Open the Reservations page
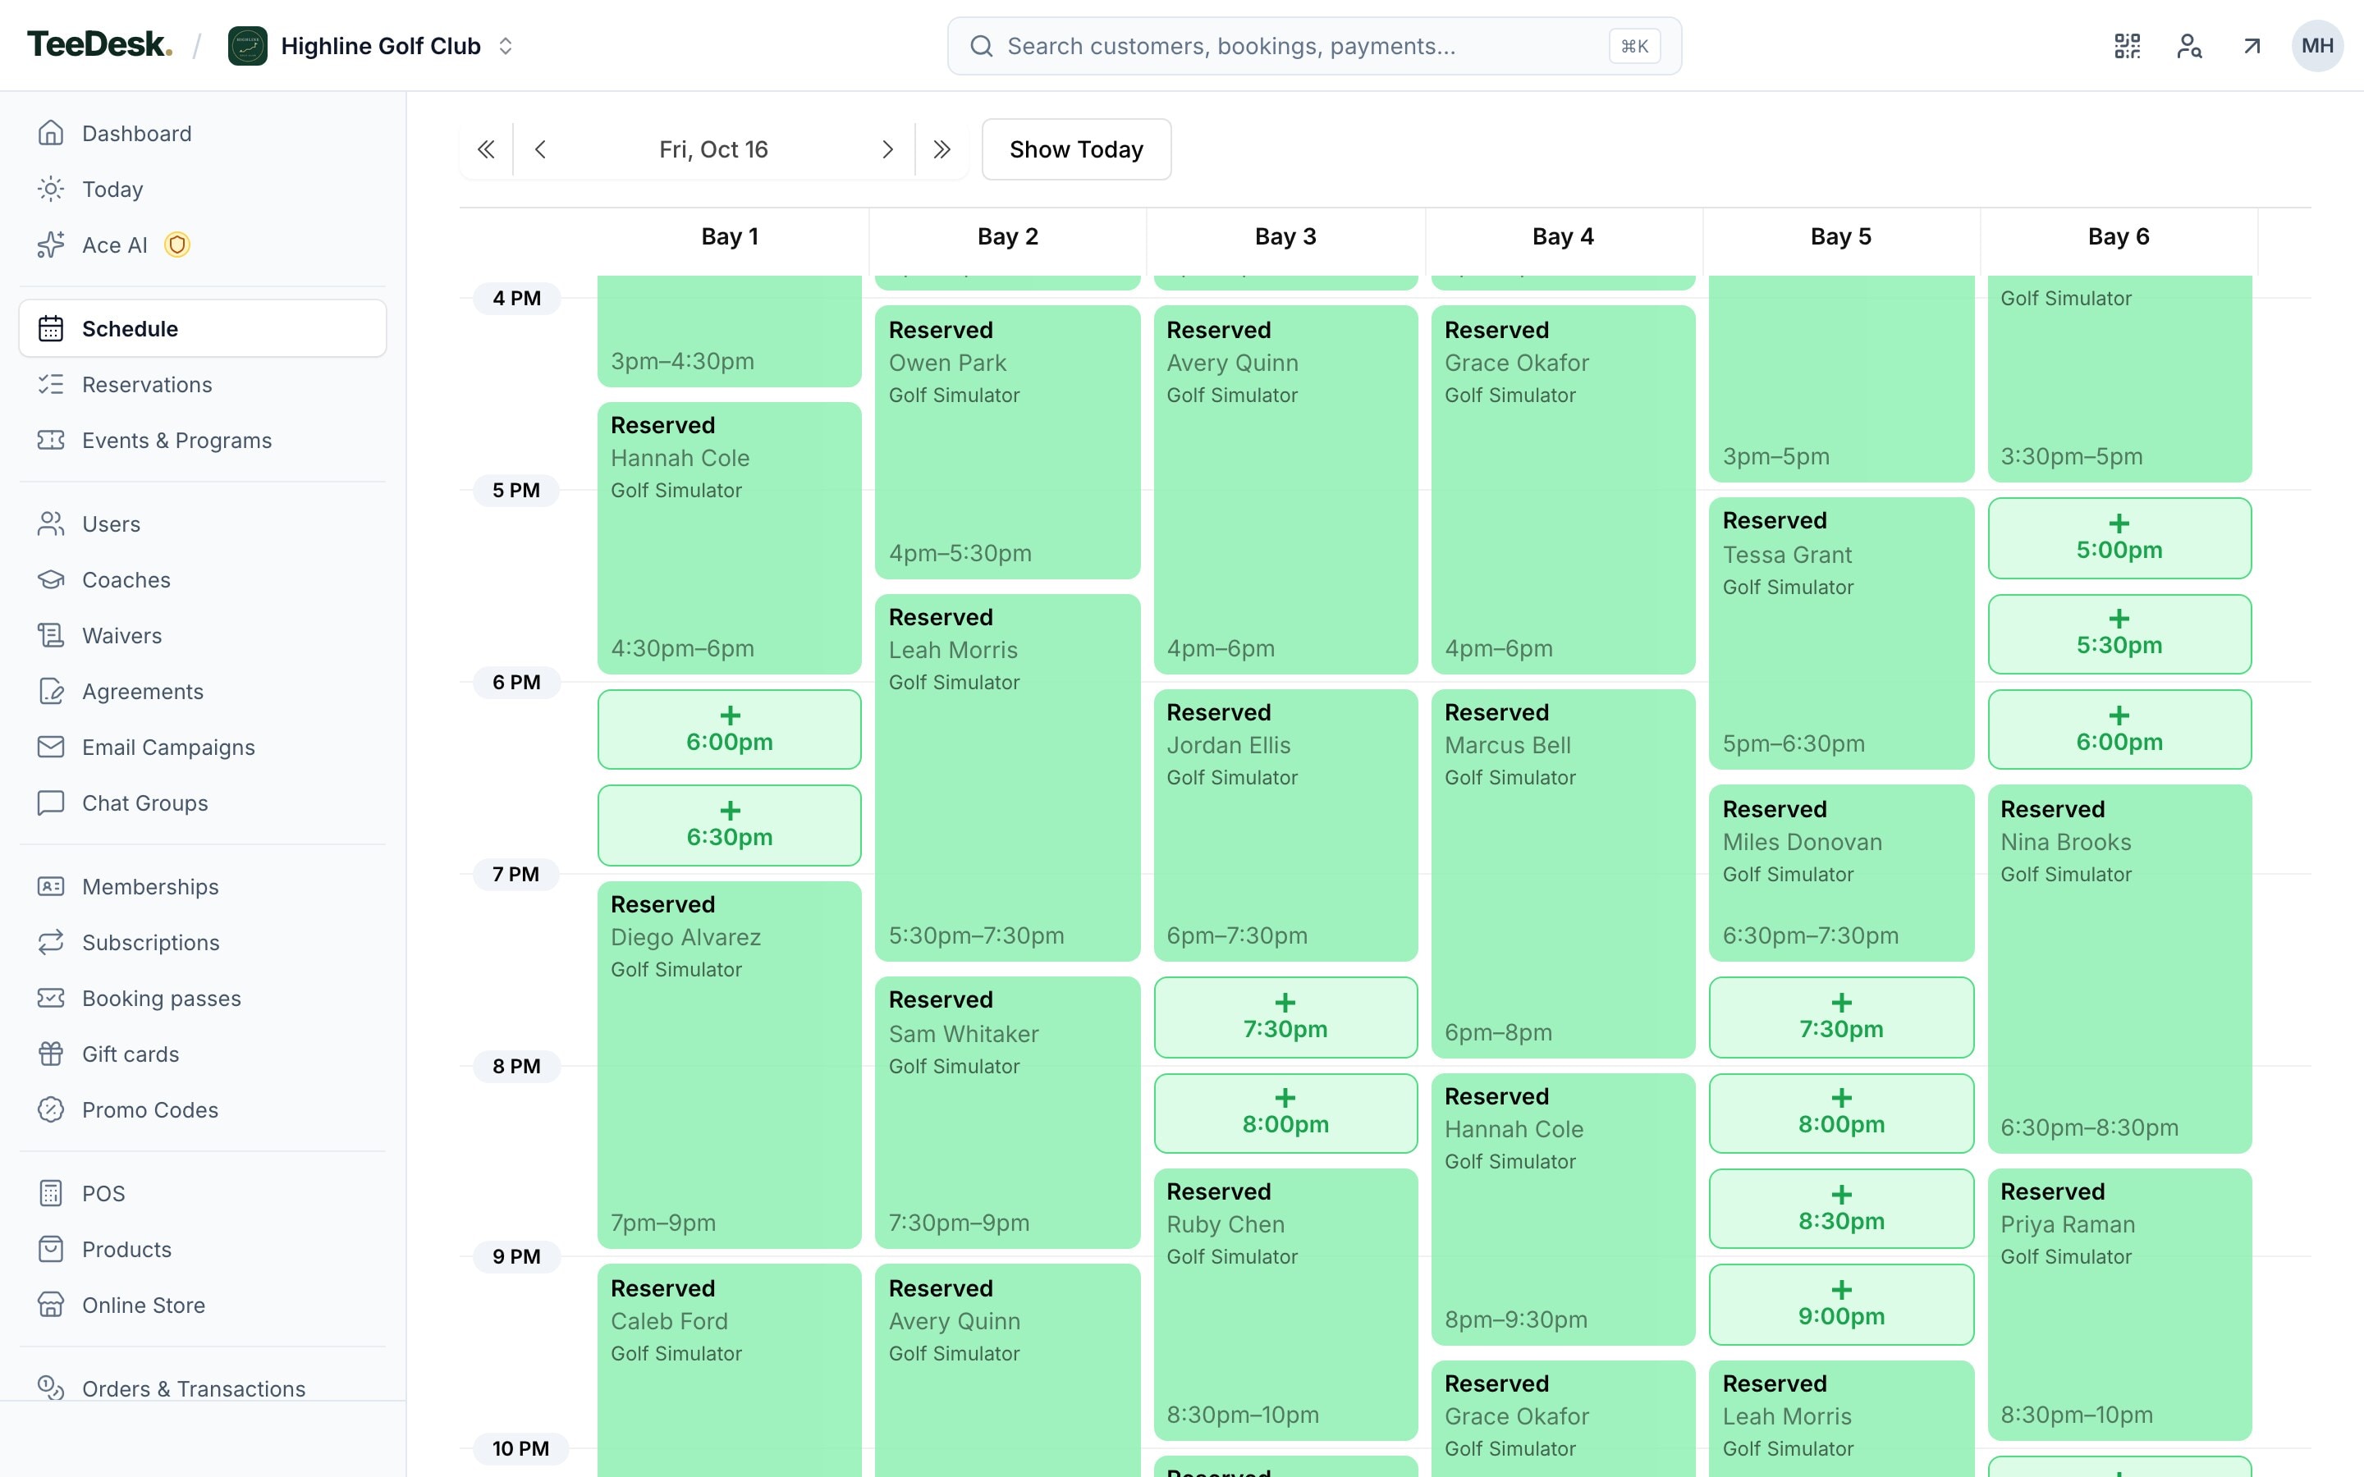The image size is (2364, 1477). pos(202,385)
